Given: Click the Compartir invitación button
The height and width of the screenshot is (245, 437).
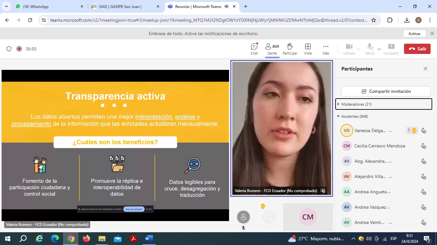Looking at the screenshot, I should [386, 91].
